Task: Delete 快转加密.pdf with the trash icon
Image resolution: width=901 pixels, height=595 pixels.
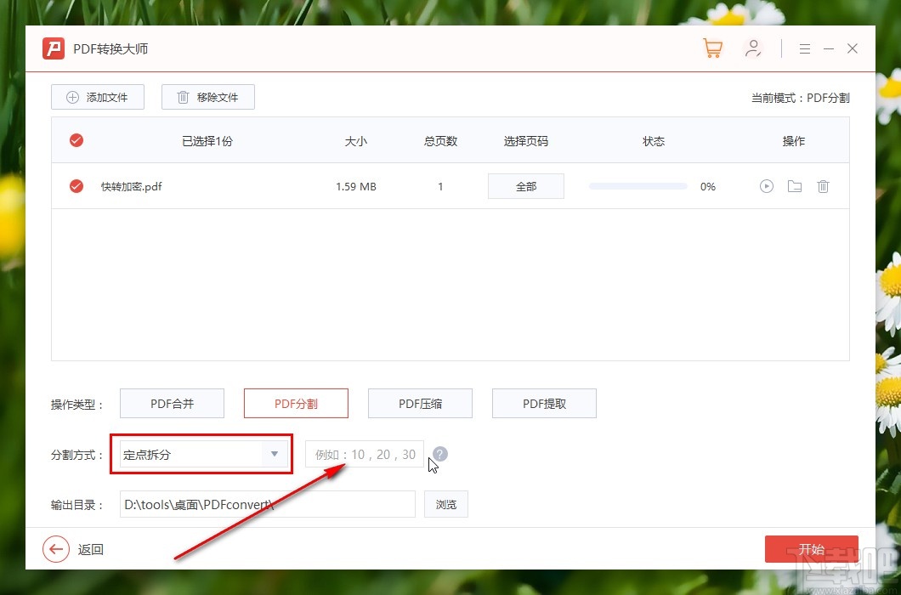Action: (822, 186)
